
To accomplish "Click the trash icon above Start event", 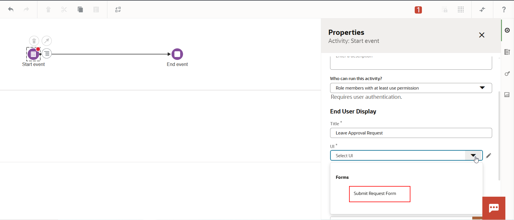I will 34,41.
